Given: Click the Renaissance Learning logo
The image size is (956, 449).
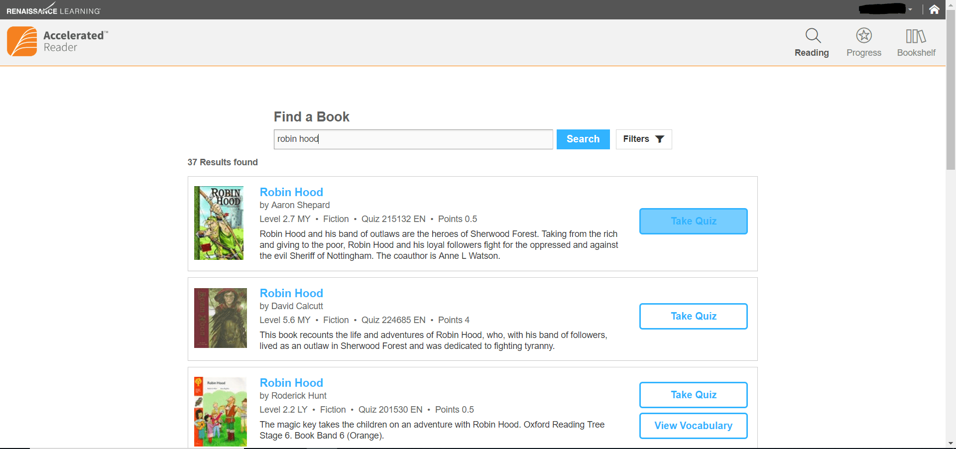Looking at the screenshot, I should 53,9.
